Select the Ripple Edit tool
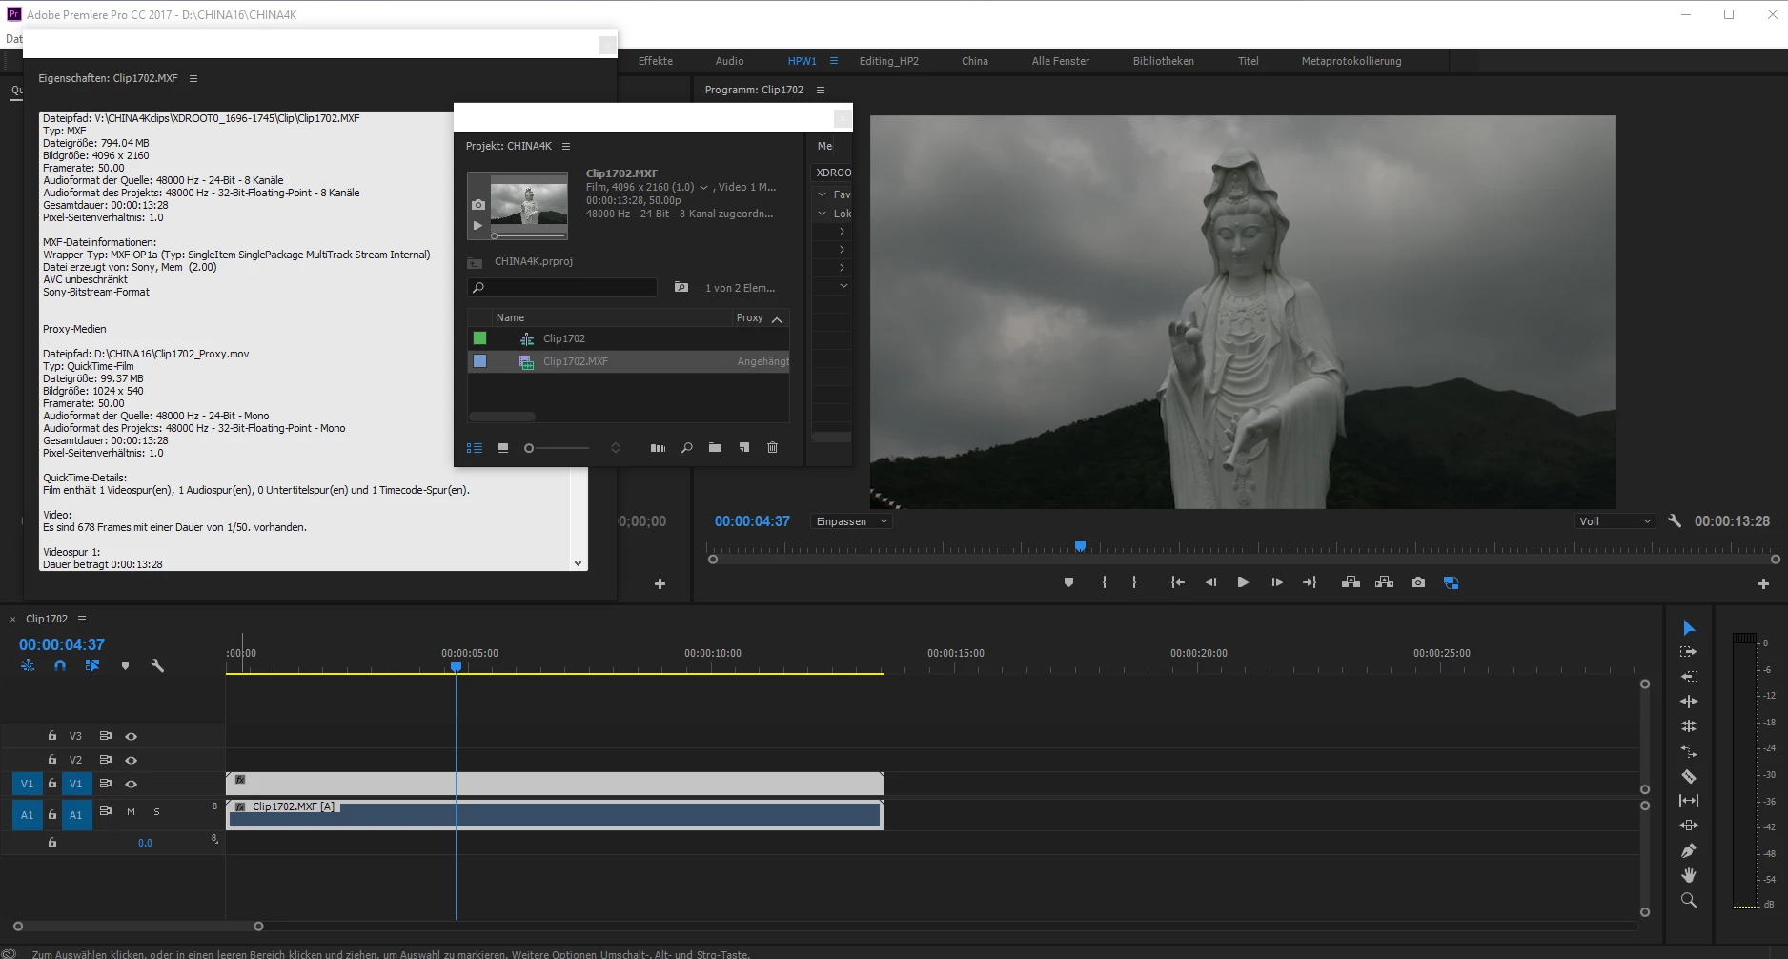Image resolution: width=1788 pixels, height=959 pixels. tap(1689, 677)
